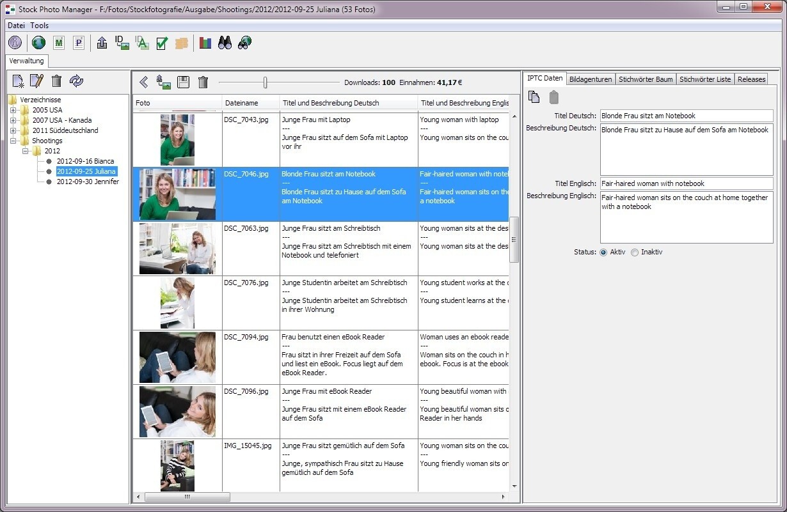Image resolution: width=787 pixels, height=512 pixels.
Task: Expand the 2005 USA folder
Action: pos(12,109)
